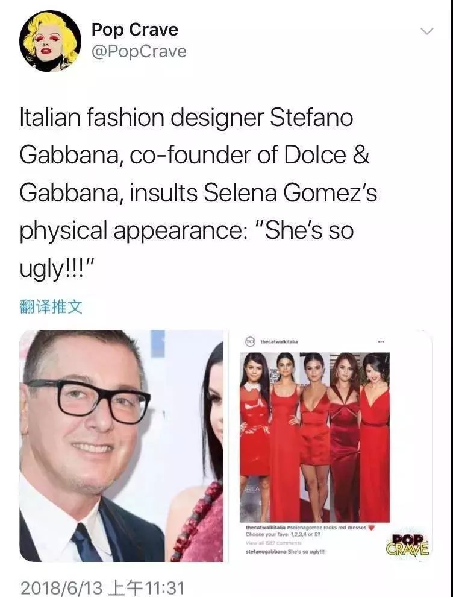453x597 pixels.
Task: Click the third red dress photo
Action: pyautogui.click(x=314, y=437)
